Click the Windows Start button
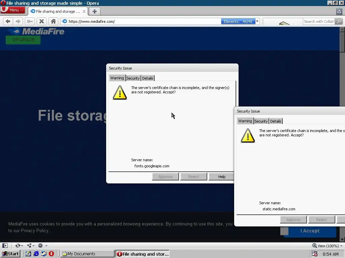The width and height of the screenshot is (345, 258). point(10,254)
